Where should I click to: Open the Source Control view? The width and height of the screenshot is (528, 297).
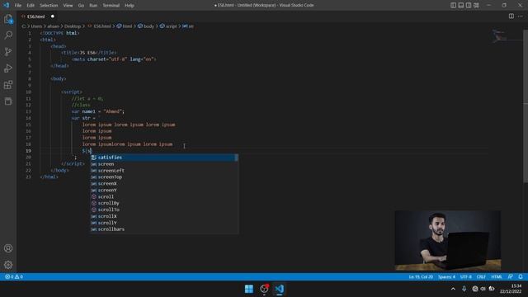tap(8, 51)
